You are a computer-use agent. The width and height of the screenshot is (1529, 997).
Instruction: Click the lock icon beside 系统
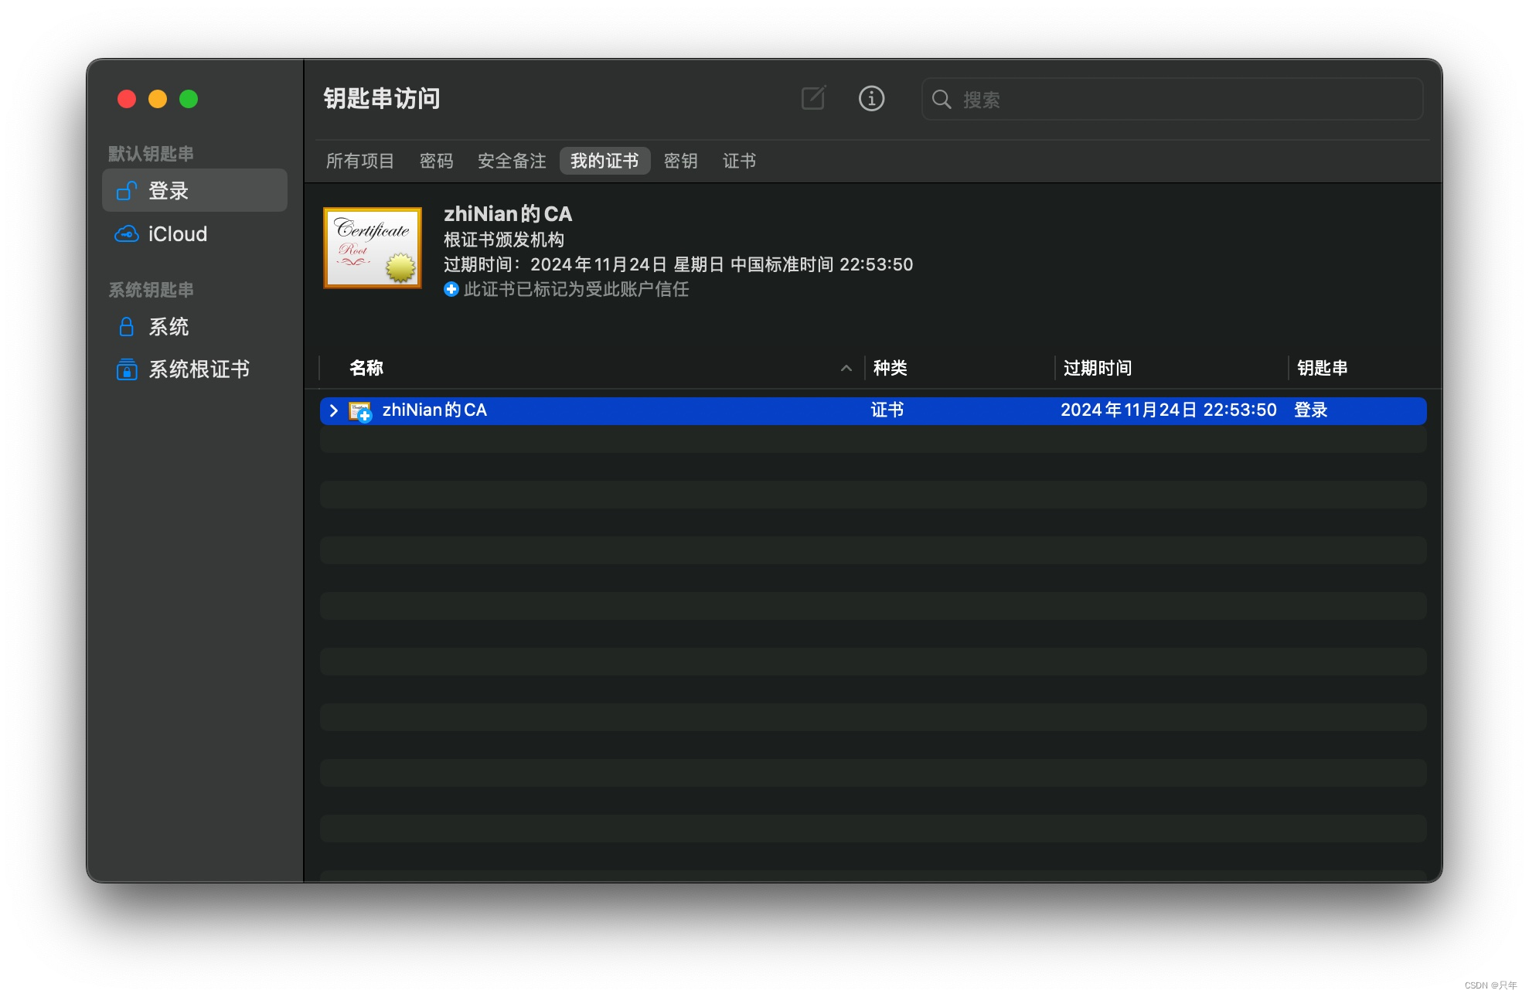(x=127, y=326)
